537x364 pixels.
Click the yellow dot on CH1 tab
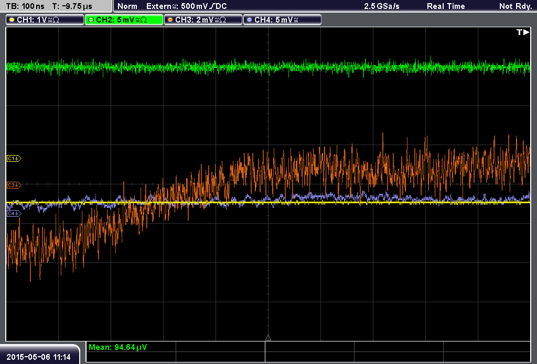pyautogui.click(x=12, y=20)
